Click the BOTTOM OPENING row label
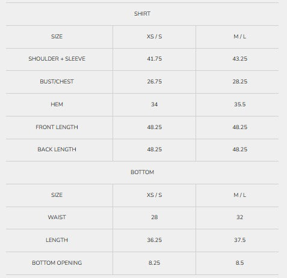The image size is (287, 278). [x=57, y=263]
